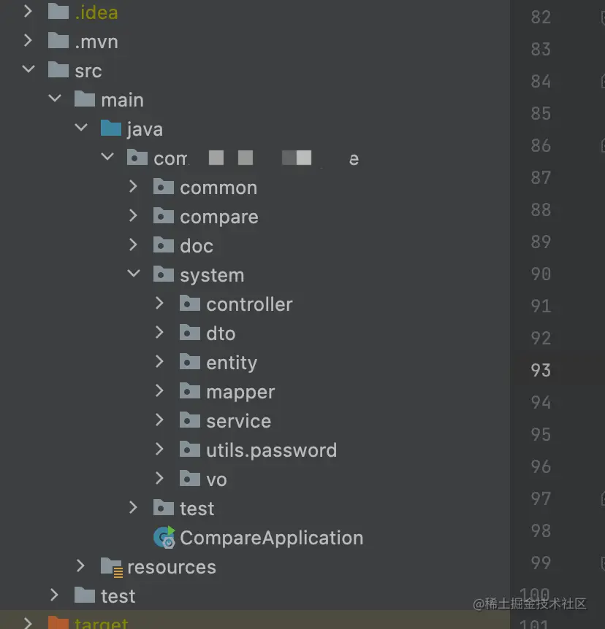Expand the common package

pos(134,187)
